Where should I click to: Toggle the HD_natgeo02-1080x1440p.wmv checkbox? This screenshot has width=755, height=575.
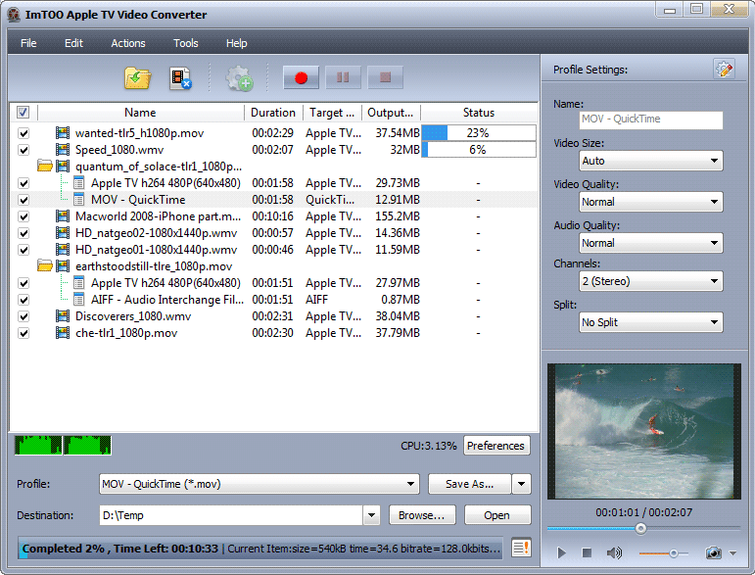click(x=24, y=233)
